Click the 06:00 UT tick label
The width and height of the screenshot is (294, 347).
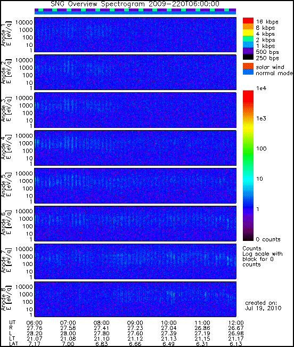(x=34, y=323)
